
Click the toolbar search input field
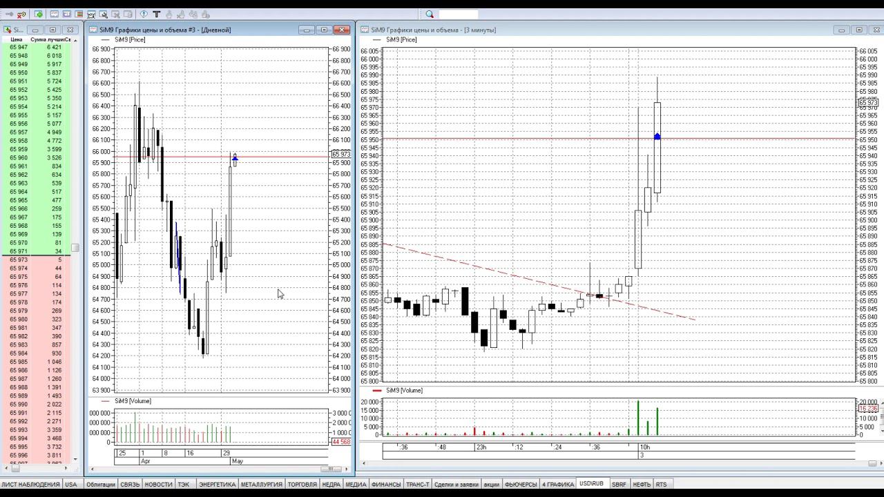tap(459, 14)
